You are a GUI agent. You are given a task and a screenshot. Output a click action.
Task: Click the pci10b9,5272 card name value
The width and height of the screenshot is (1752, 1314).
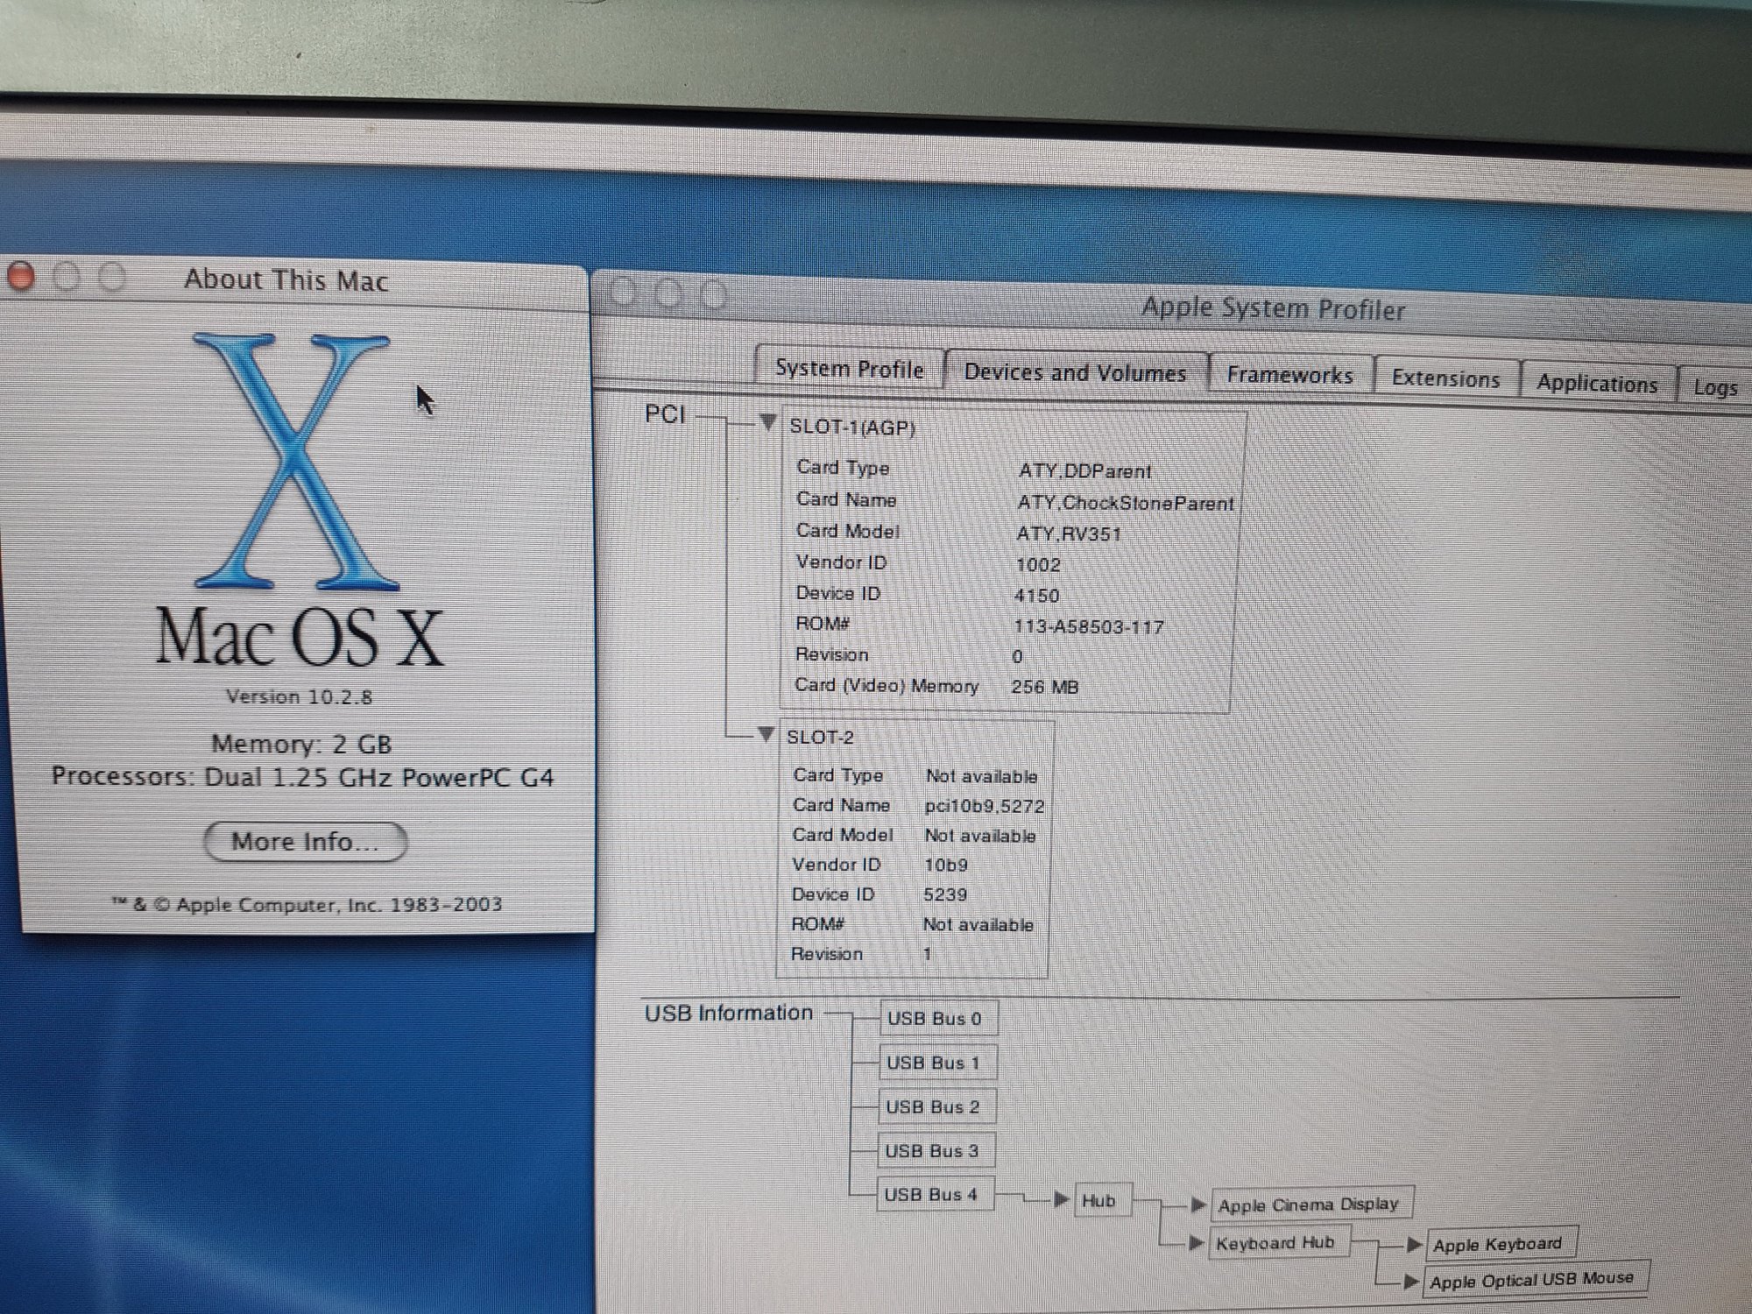pyautogui.click(x=984, y=806)
